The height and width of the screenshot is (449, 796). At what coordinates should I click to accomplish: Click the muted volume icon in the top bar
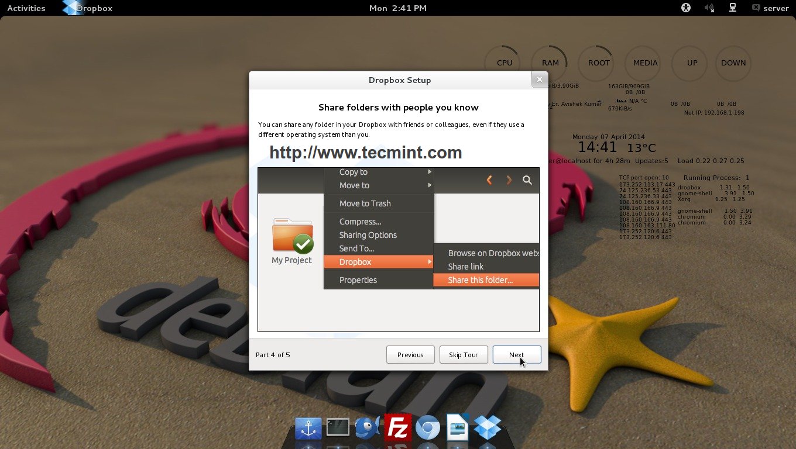(709, 8)
